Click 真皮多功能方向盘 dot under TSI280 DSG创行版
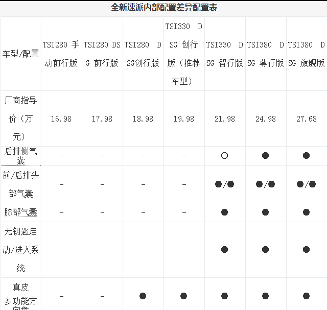The height and width of the screenshot is (310, 327). pos(143,296)
